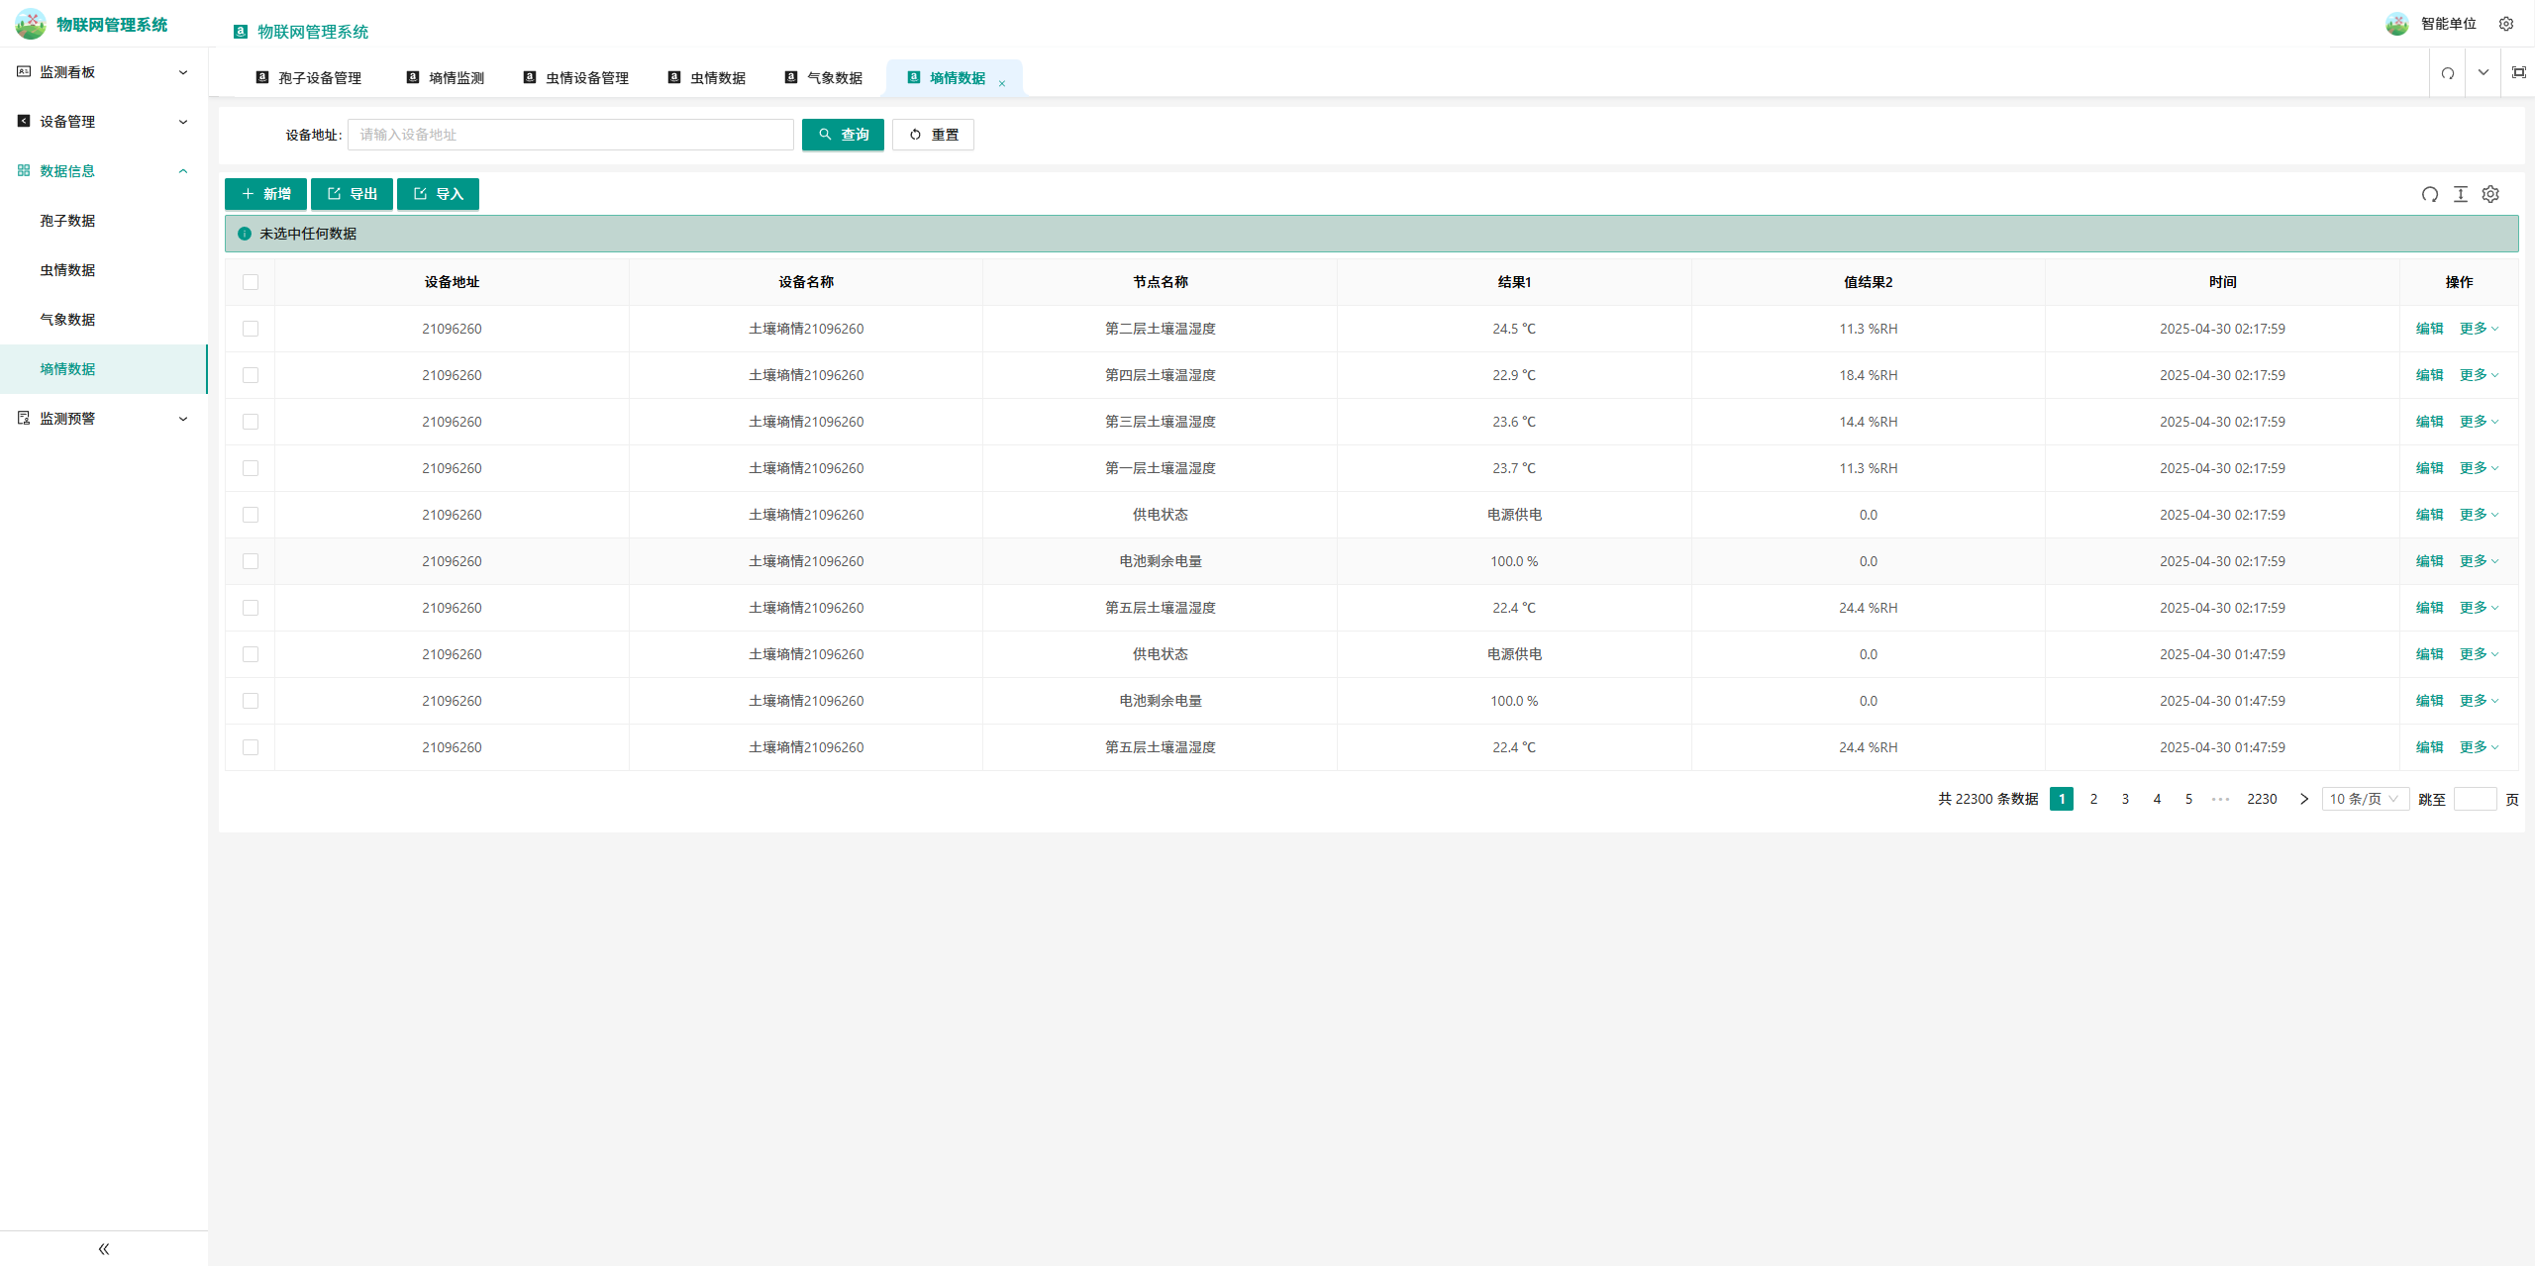This screenshot has width=2535, height=1266.
Task: Check the 第二层土壤温湿度 row checkbox
Action: point(251,329)
